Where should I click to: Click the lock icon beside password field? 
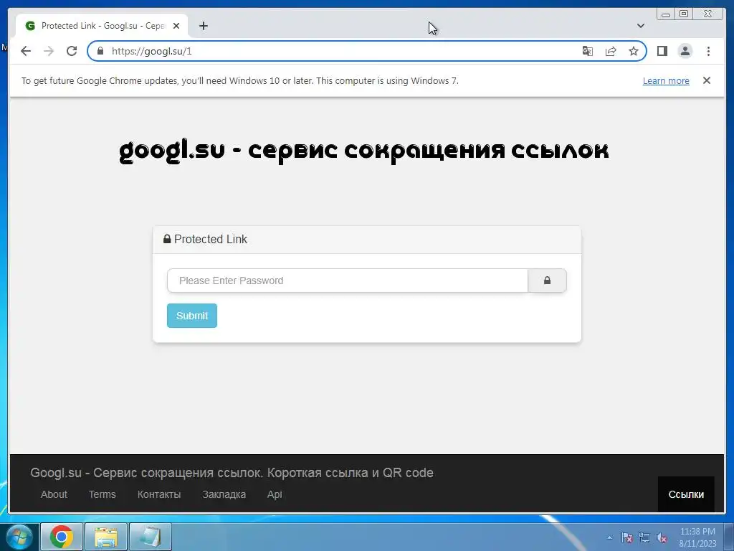547,281
